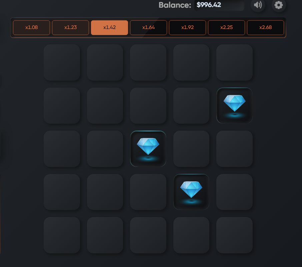Reveal hidden tile directly above the center diamond

coord(148,106)
